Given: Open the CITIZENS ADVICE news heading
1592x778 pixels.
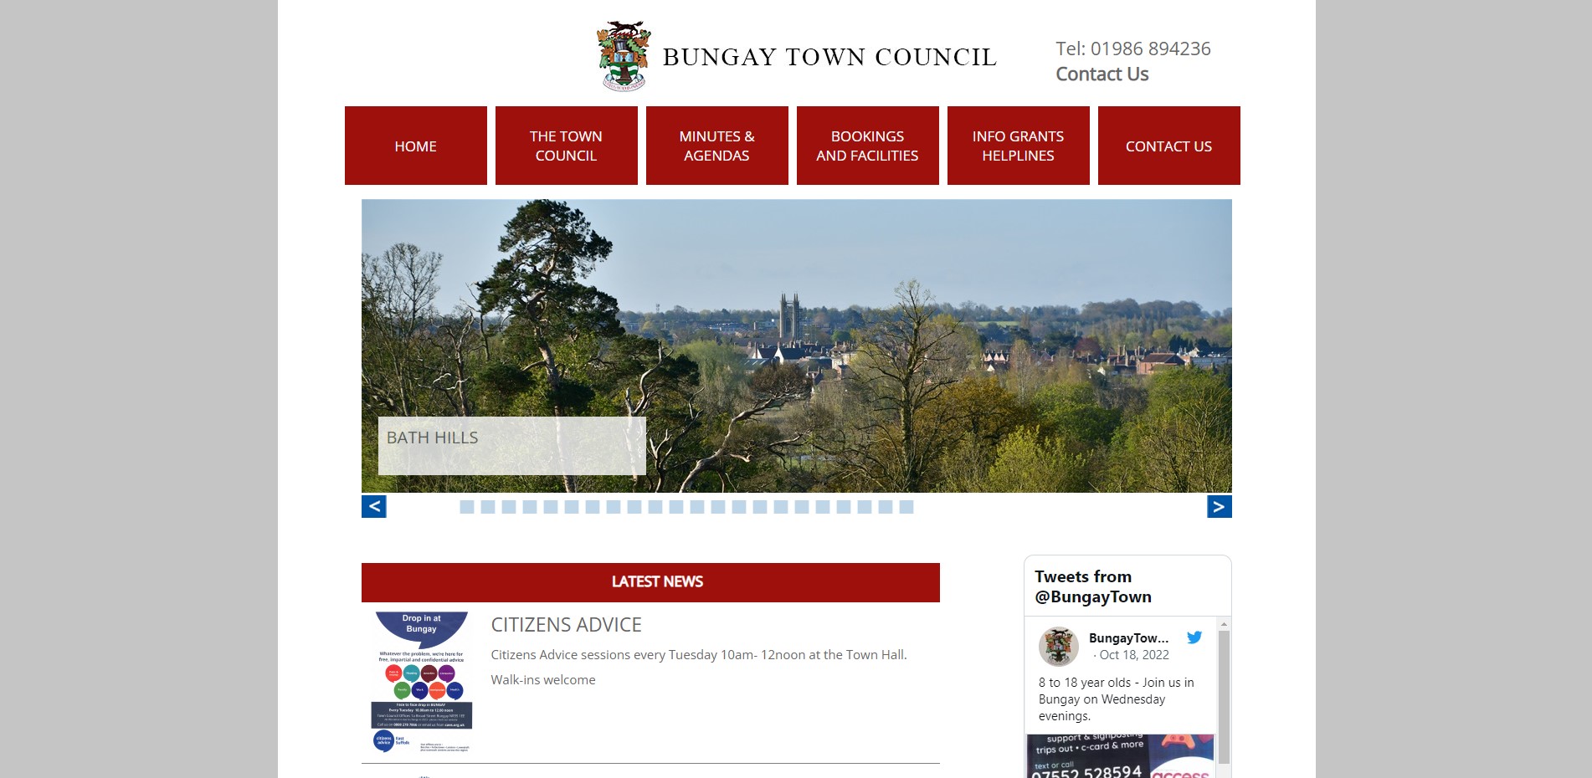Looking at the screenshot, I should click(x=567, y=625).
